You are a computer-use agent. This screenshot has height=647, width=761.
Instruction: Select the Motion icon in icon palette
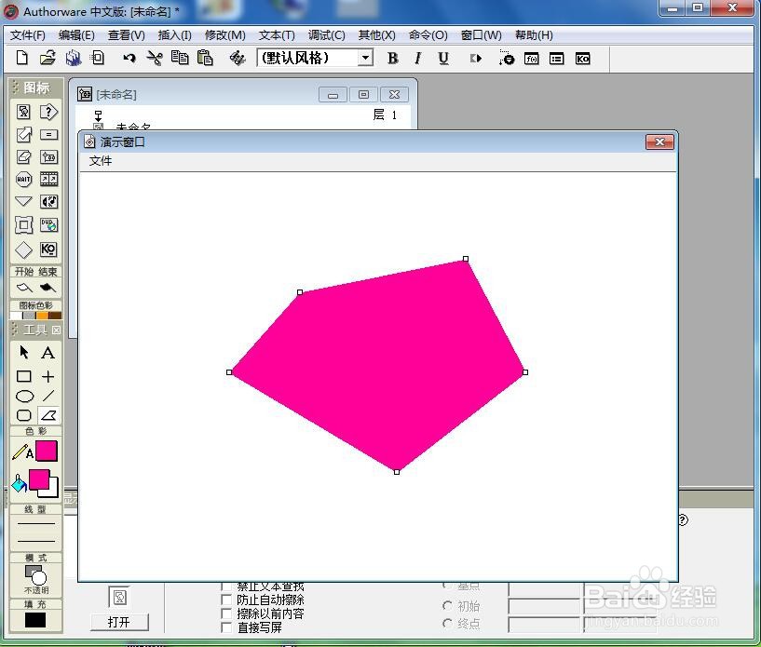tap(24, 134)
